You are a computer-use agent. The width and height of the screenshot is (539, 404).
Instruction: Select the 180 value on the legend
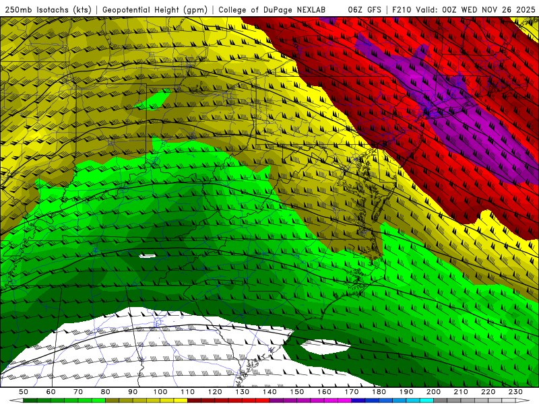pyautogui.click(x=379, y=392)
